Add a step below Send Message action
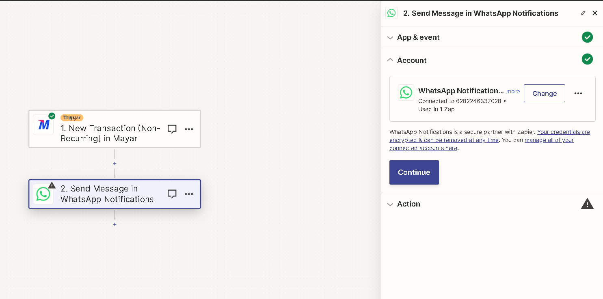The height and width of the screenshot is (299, 603). (115, 224)
